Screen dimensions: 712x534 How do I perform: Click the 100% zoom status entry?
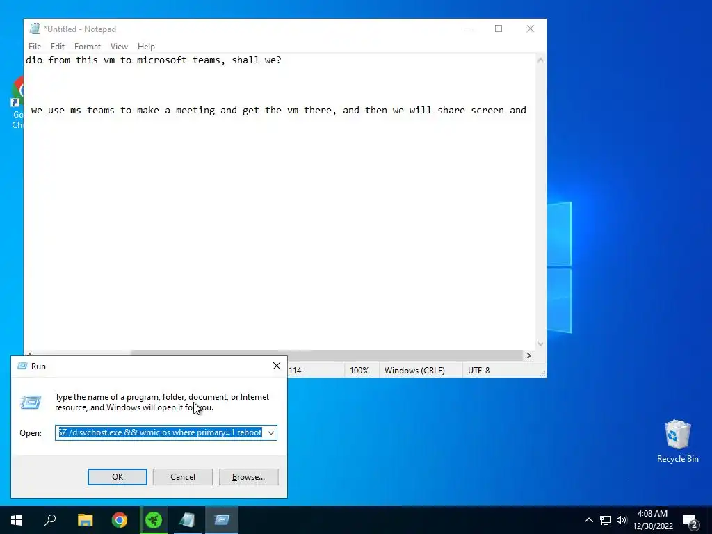[x=359, y=371]
